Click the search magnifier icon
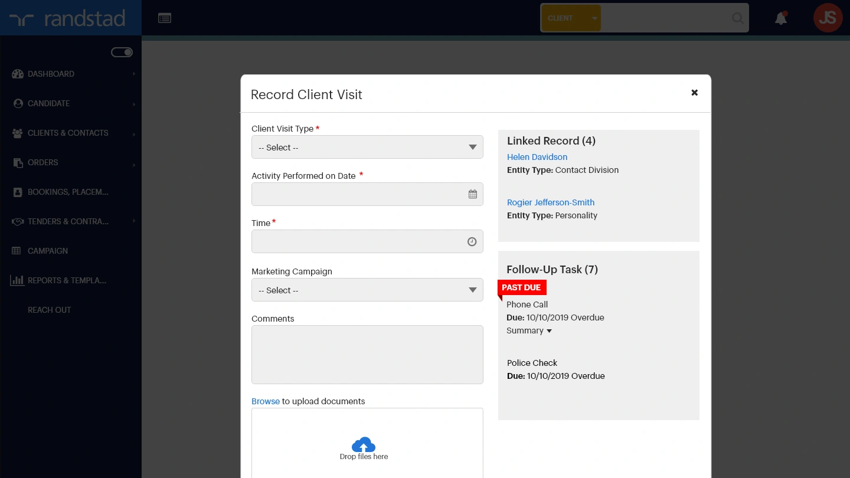This screenshot has width=850, height=478. coord(737,18)
